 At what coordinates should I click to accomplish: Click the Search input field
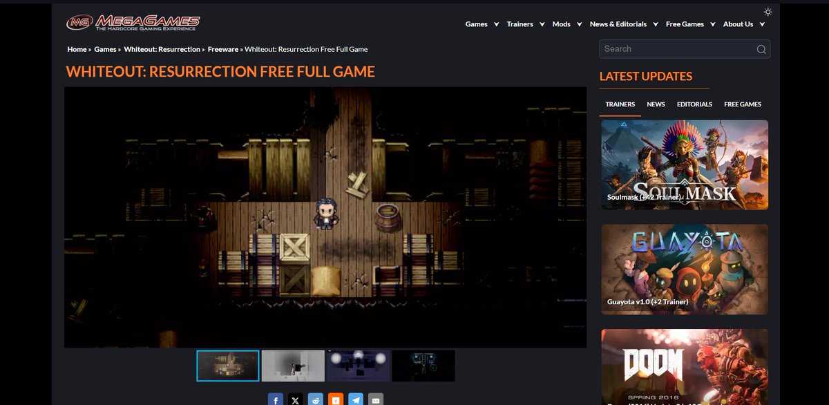click(677, 49)
